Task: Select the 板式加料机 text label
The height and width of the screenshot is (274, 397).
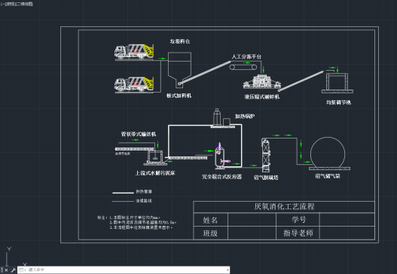Action: click(x=179, y=96)
